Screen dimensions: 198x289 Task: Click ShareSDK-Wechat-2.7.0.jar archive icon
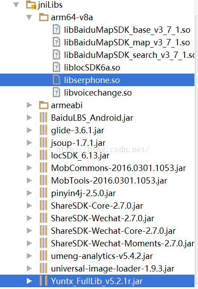[x=43, y=218]
